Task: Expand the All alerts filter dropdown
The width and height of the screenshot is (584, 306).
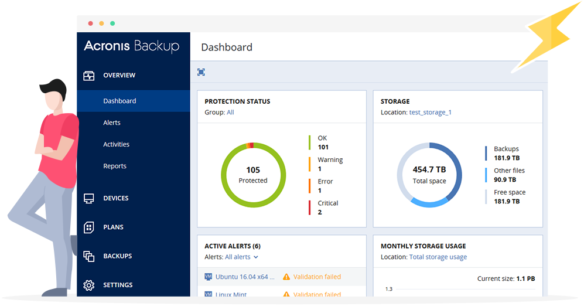Action: point(241,257)
